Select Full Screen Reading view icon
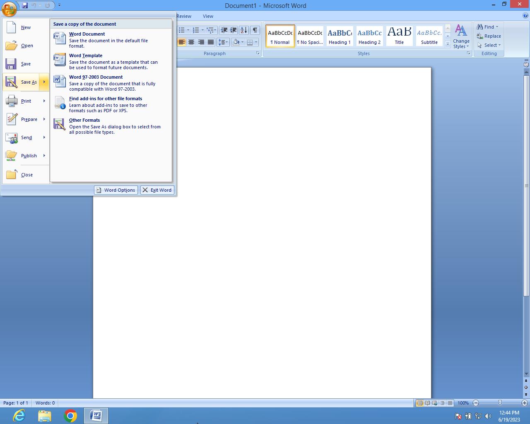Image resolution: width=530 pixels, height=424 pixels. click(427, 403)
